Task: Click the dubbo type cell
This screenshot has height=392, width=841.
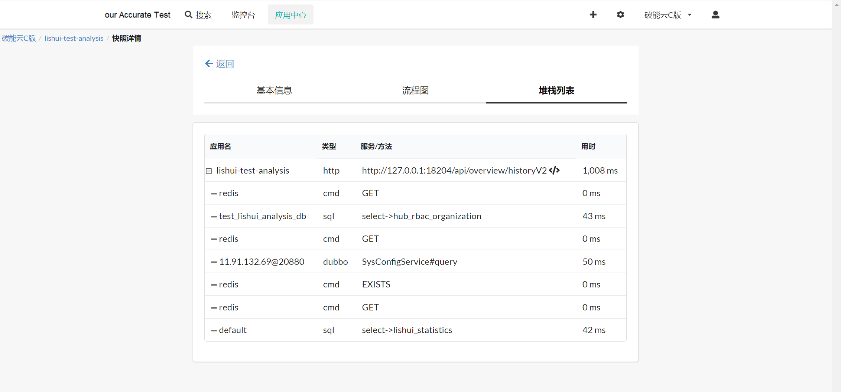Action: [x=335, y=261]
